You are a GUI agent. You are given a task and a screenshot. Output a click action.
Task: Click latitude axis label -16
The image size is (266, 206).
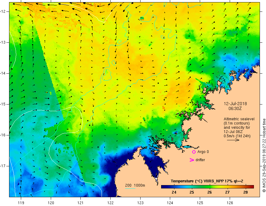tap(3, 135)
